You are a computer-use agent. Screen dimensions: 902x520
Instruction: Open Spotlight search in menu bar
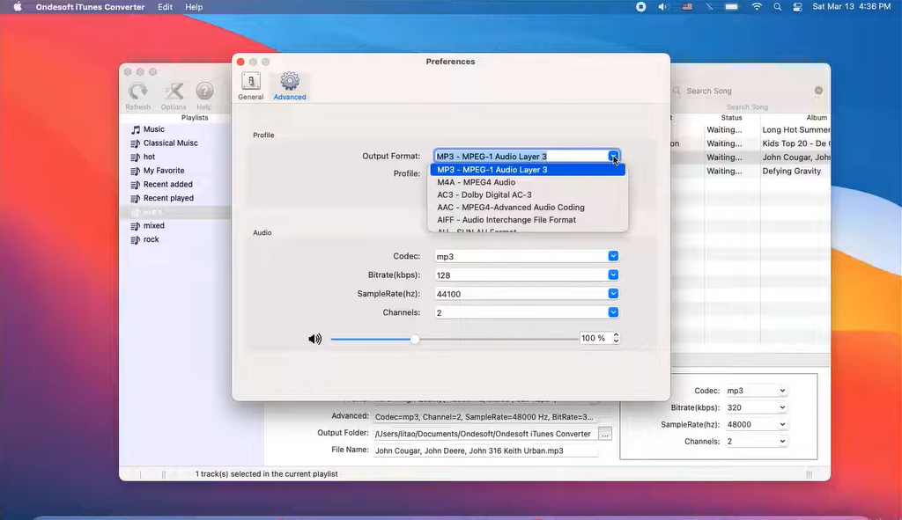777,7
